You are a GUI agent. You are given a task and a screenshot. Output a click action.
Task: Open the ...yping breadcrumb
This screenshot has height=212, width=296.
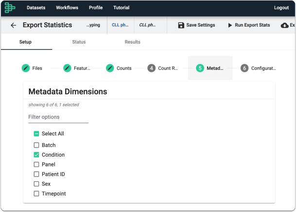tap(93, 25)
